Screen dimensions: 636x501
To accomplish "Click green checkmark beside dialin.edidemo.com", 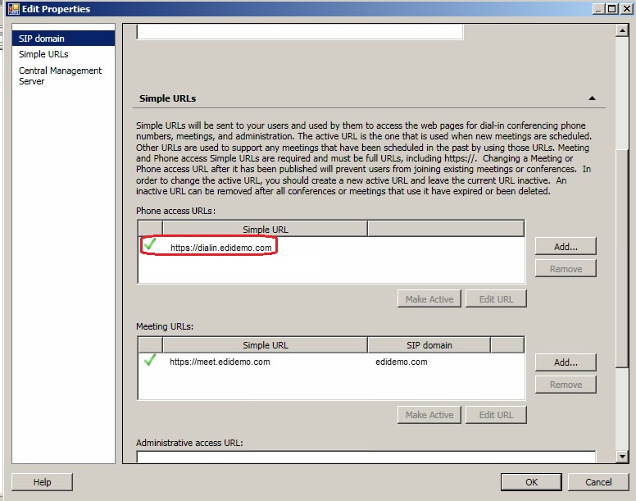I will click(x=150, y=244).
